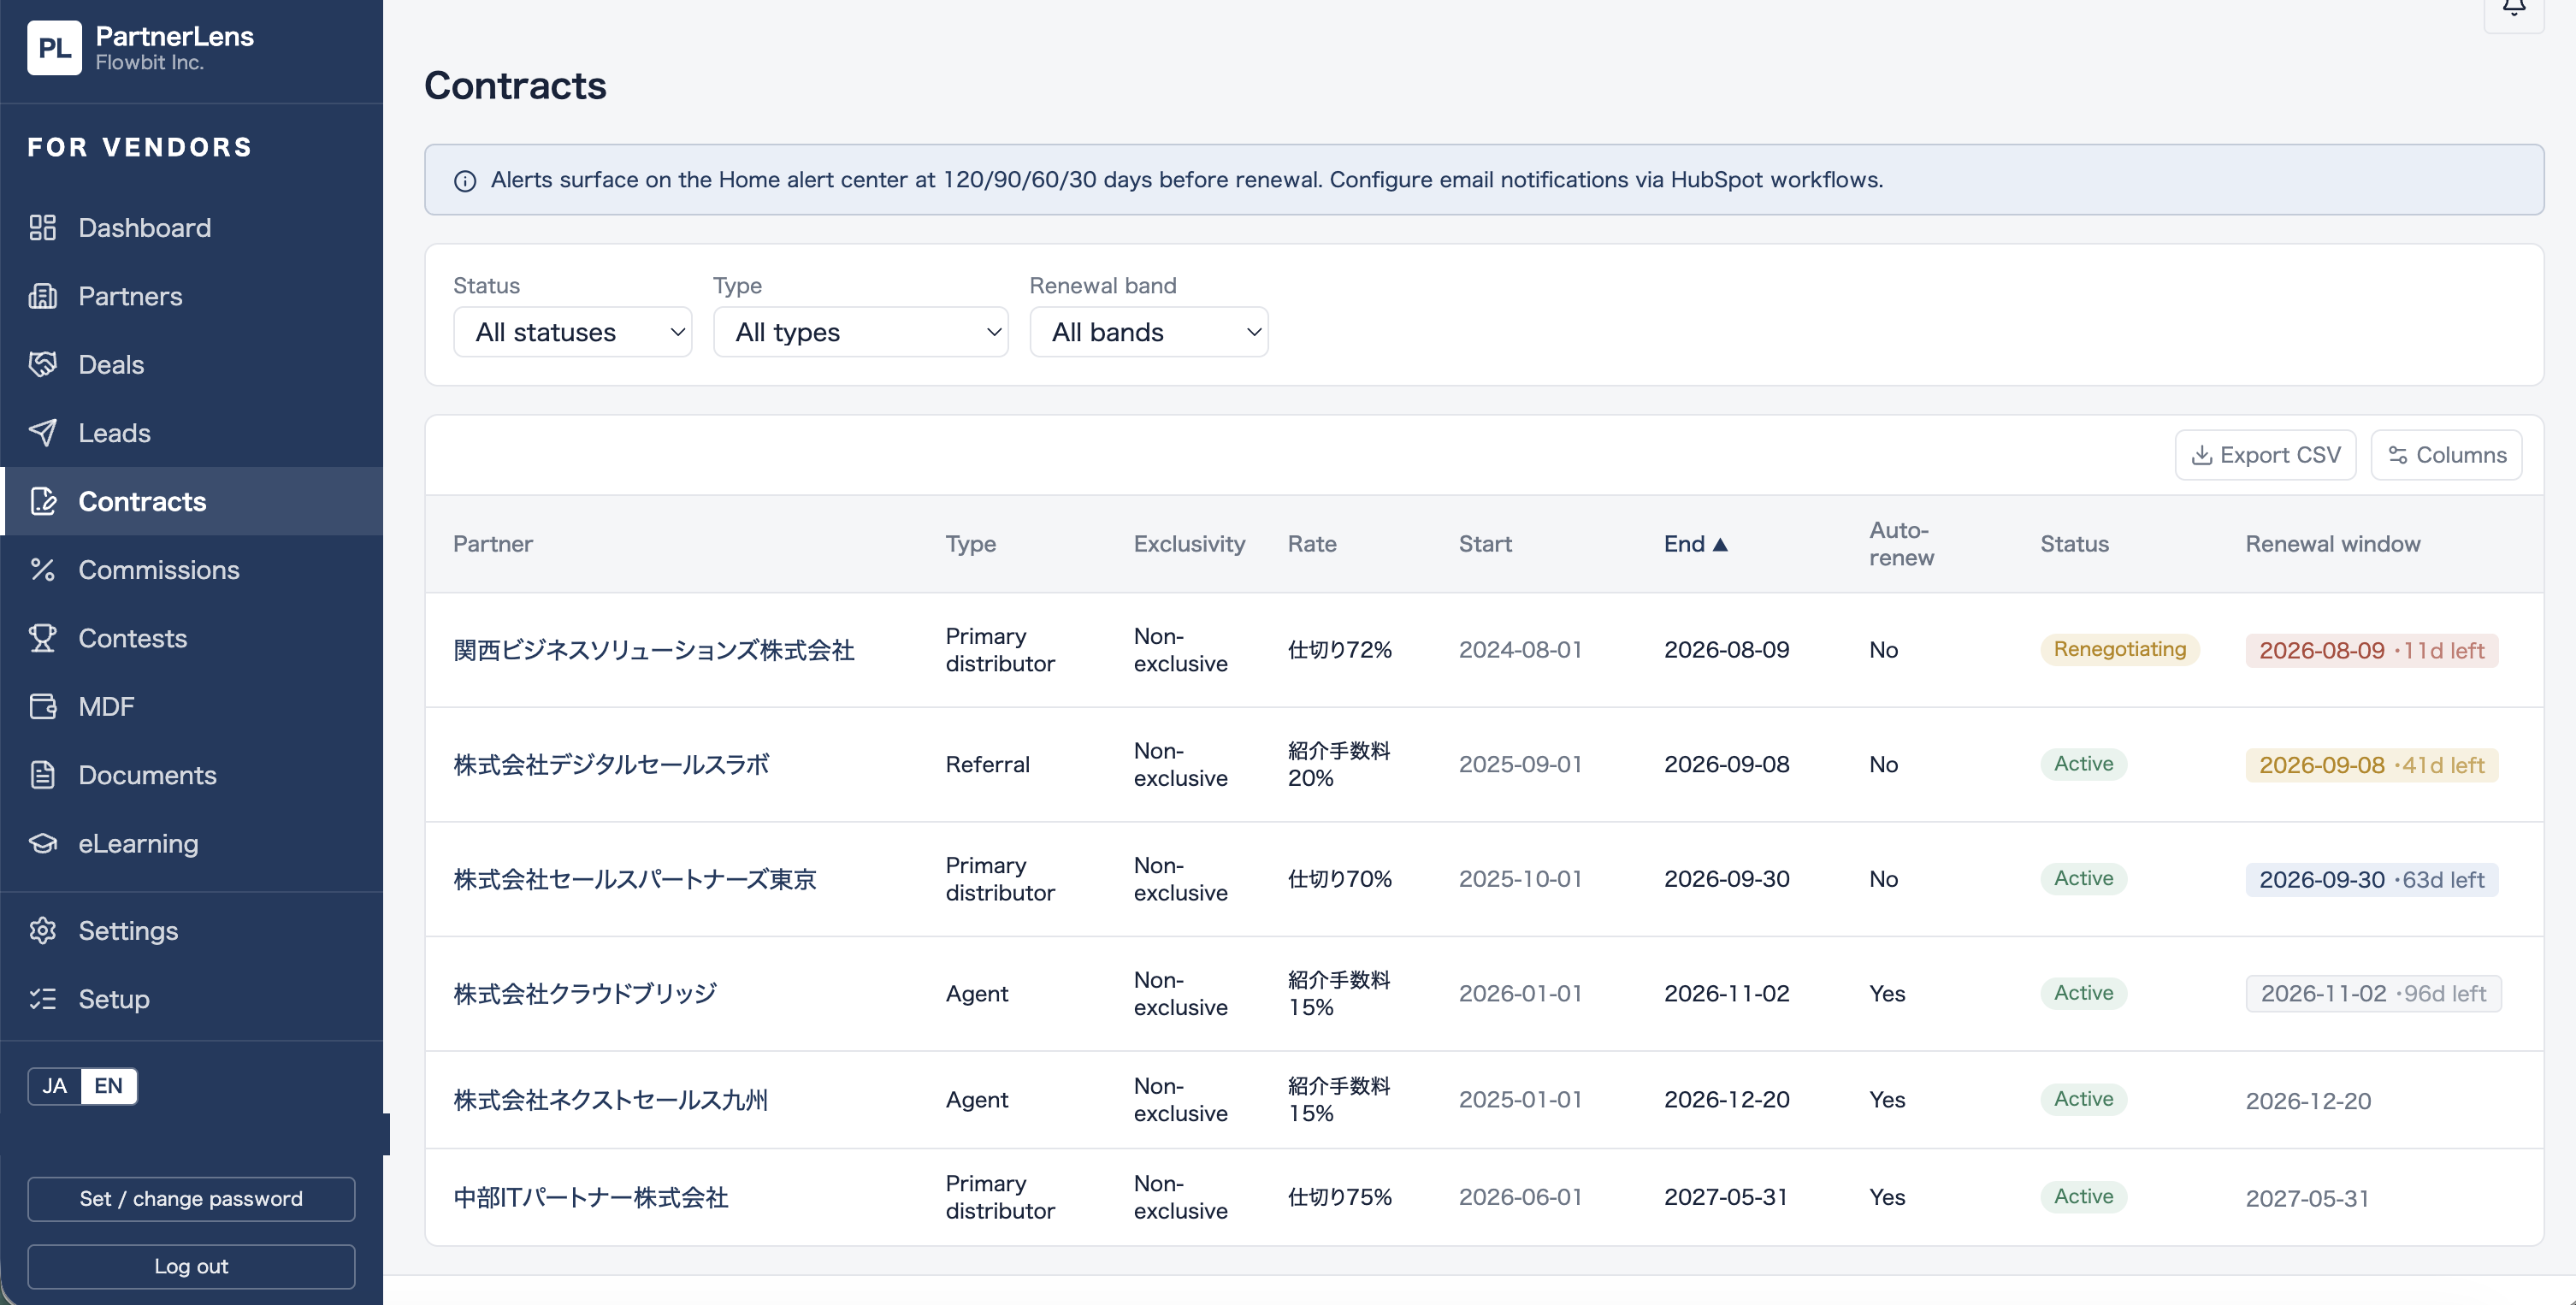This screenshot has width=2576, height=1305.
Task: Click the Contracts document-pen icon
Action: 42,501
